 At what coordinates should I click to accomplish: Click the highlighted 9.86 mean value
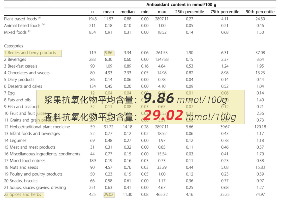pos(108,53)
